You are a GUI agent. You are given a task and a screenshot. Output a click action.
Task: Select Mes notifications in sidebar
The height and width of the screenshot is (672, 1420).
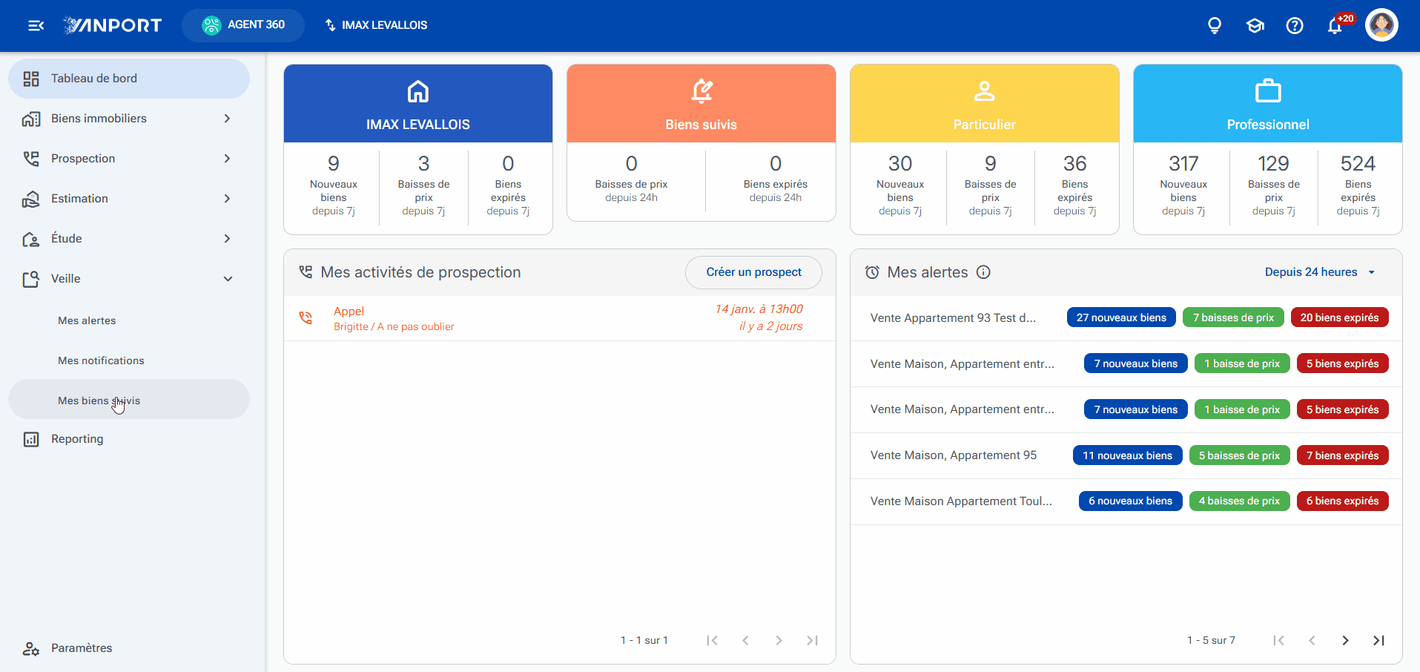click(x=101, y=360)
